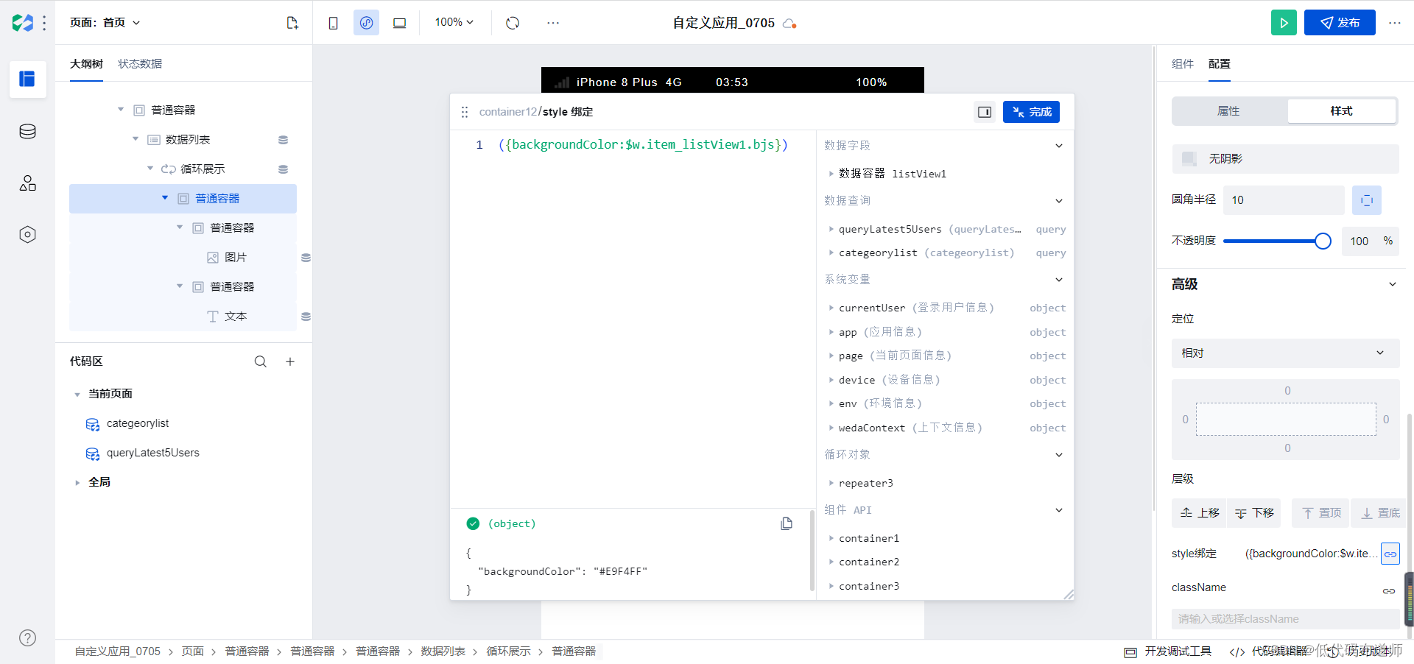Expand the 全局 global code group
Image resolution: width=1414 pixels, height=664 pixels.
(77, 483)
